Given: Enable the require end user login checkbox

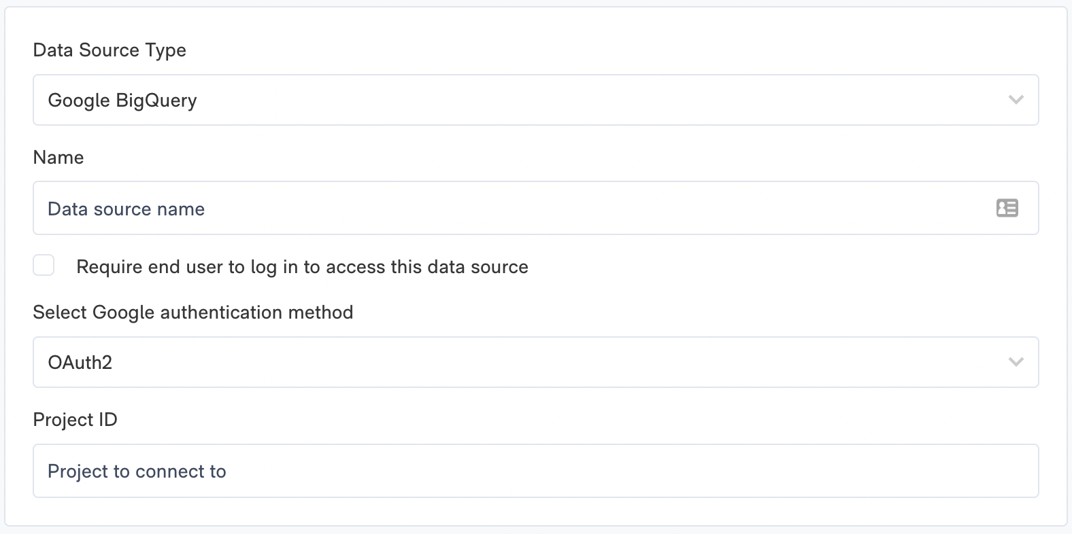Looking at the screenshot, I should (x=44, y=265).
